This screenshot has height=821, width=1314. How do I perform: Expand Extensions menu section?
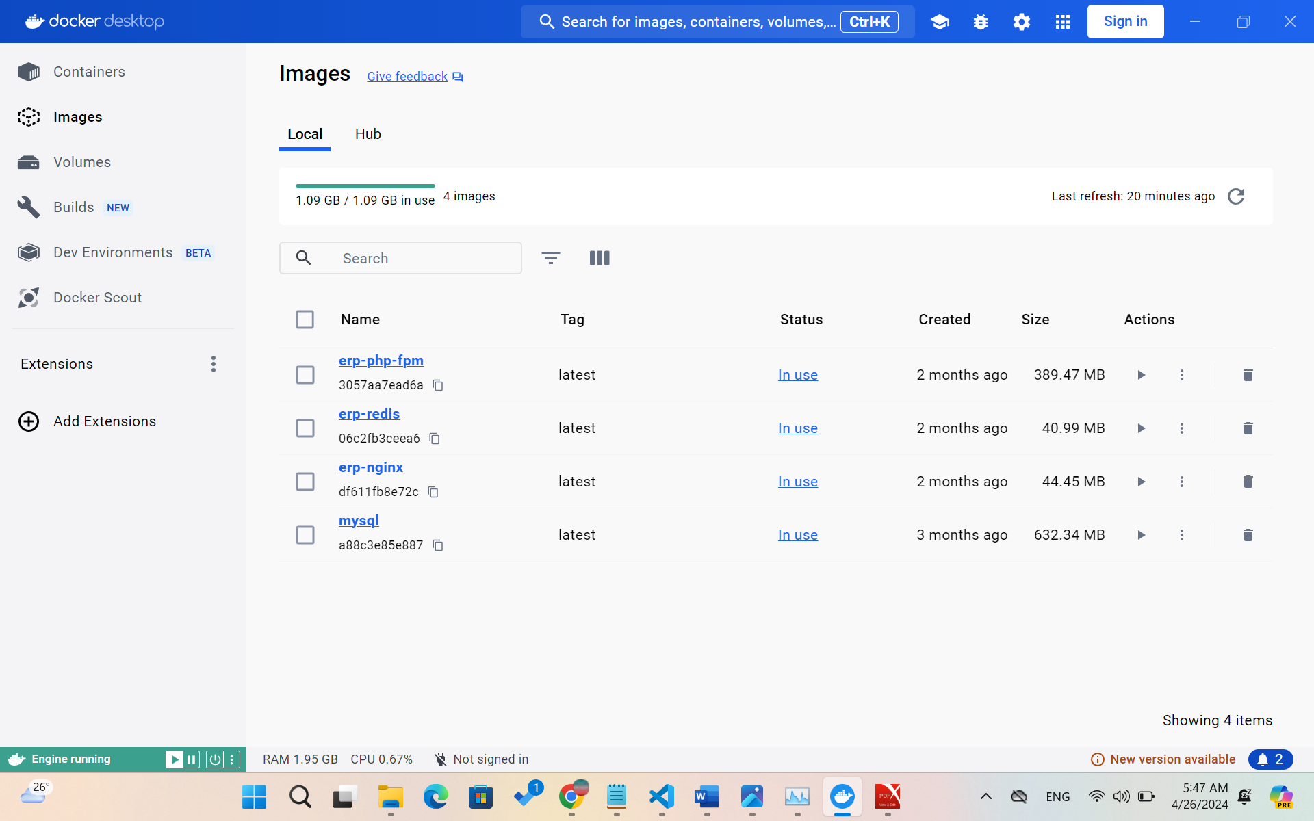point(213,363)
